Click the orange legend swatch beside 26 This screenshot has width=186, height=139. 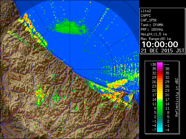click(160, 82)
